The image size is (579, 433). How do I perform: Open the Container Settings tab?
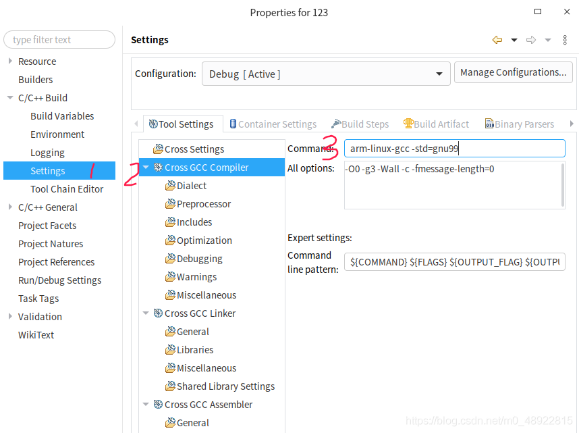273,124
